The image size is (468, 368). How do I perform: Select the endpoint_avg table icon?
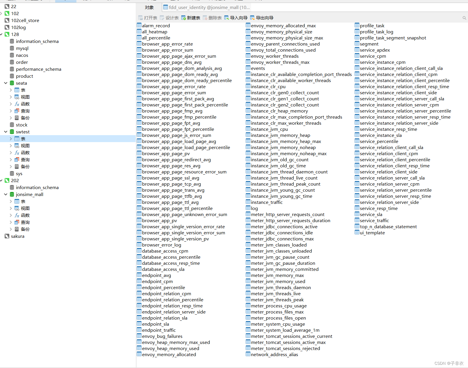(139, 275)
